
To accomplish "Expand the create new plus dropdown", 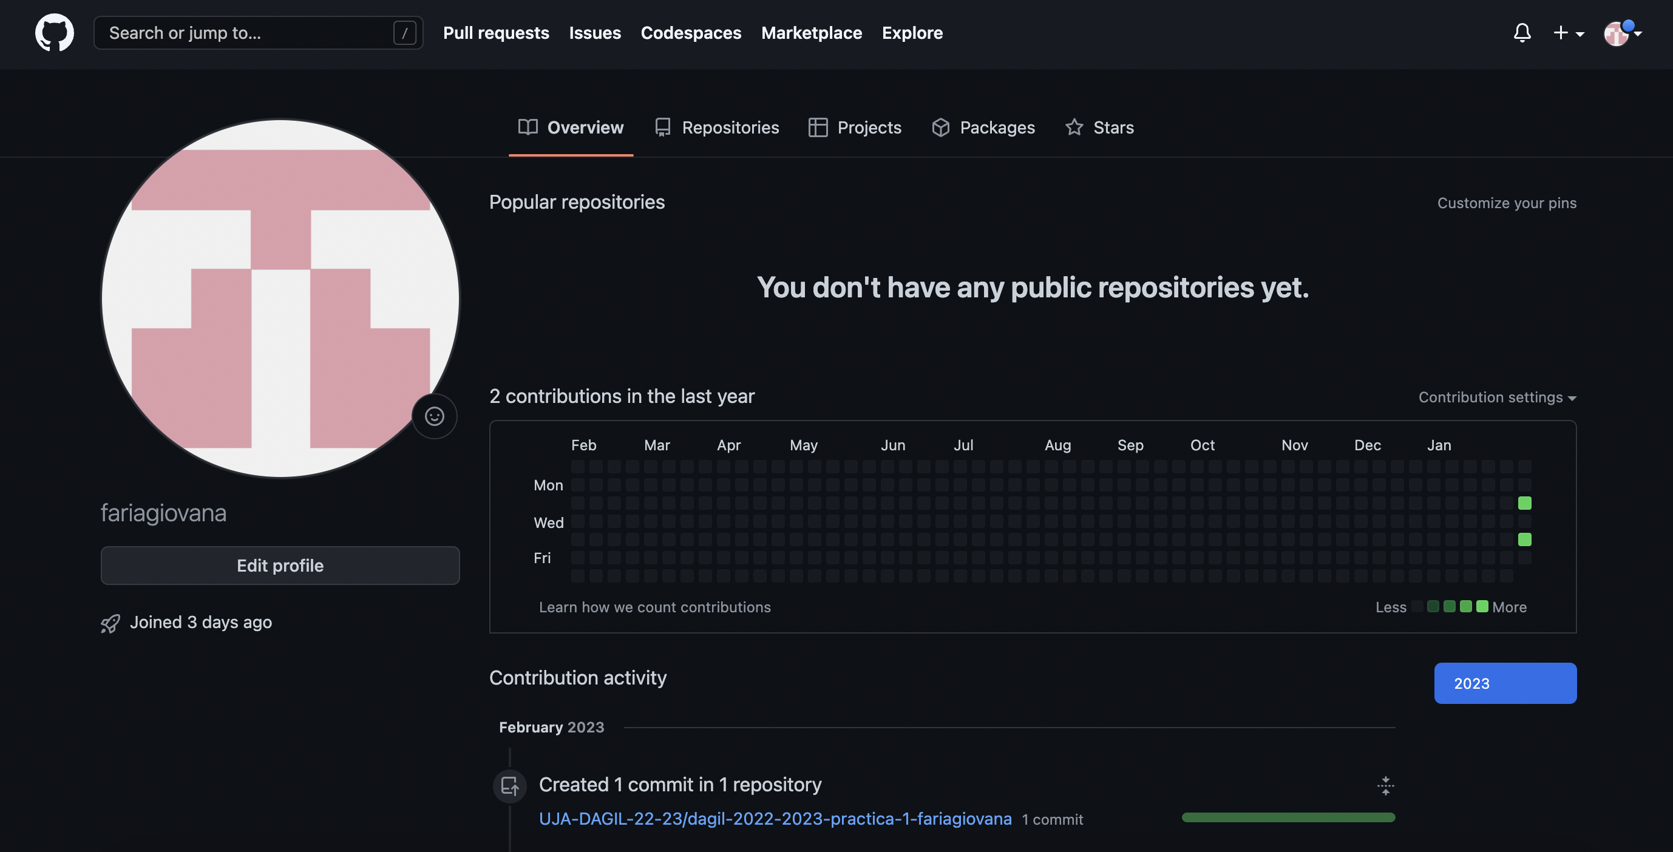I will pyautogui.click(x=1568, y=33).
